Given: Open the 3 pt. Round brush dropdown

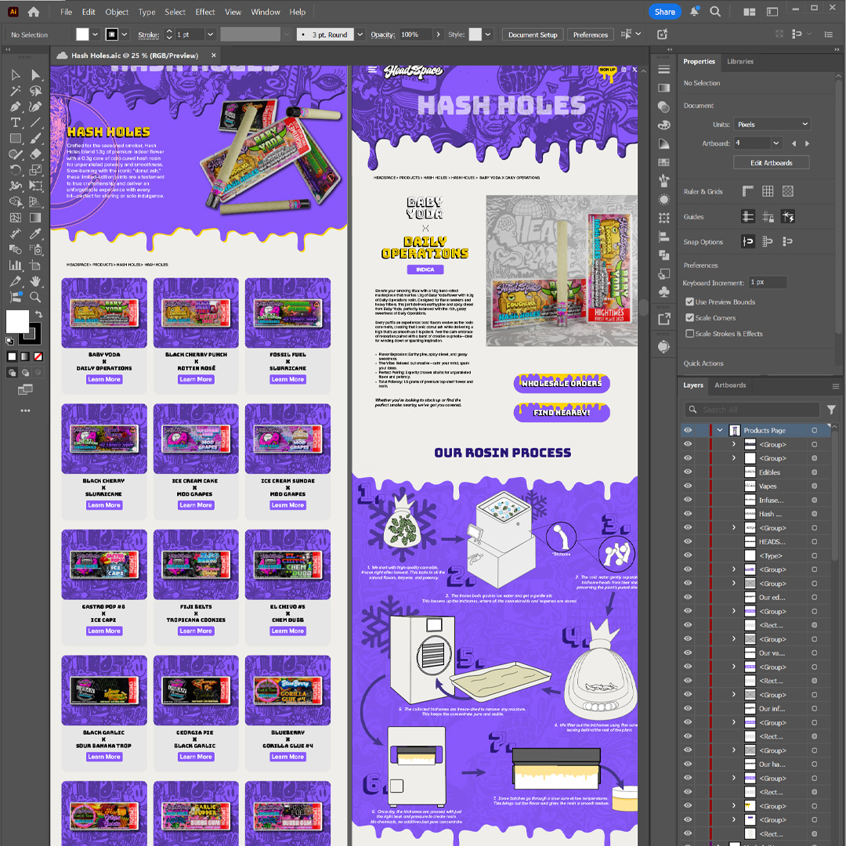Looking at the screenshot, I should pos(360,34).
